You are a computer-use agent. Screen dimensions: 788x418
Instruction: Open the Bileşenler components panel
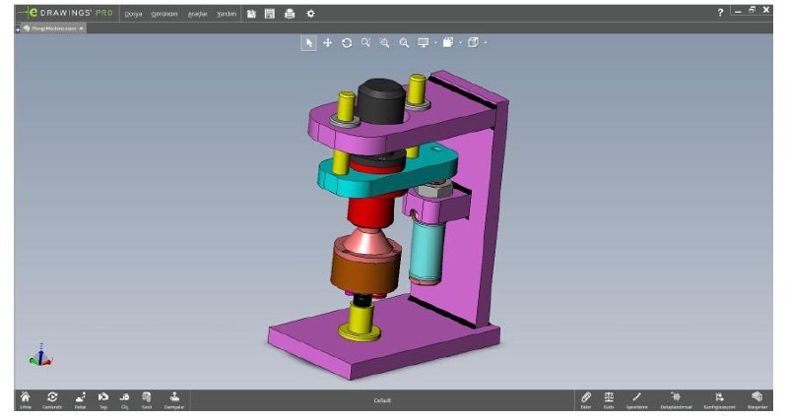[x=756, y=397]
